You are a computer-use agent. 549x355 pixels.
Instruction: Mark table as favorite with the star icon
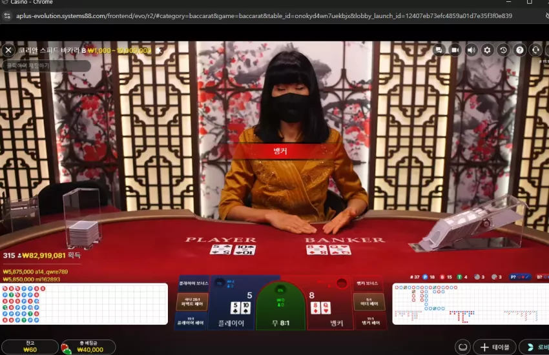point(159,50)
